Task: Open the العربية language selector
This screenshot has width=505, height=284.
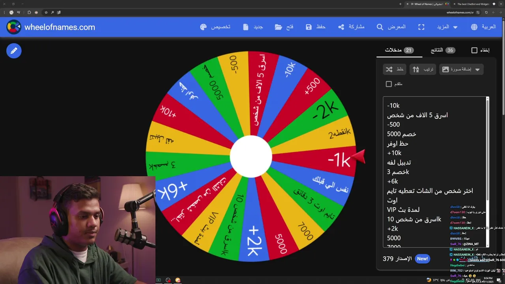Action: (x=483, y=27)
